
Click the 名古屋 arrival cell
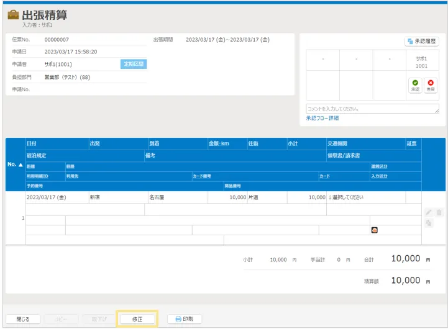176,197
